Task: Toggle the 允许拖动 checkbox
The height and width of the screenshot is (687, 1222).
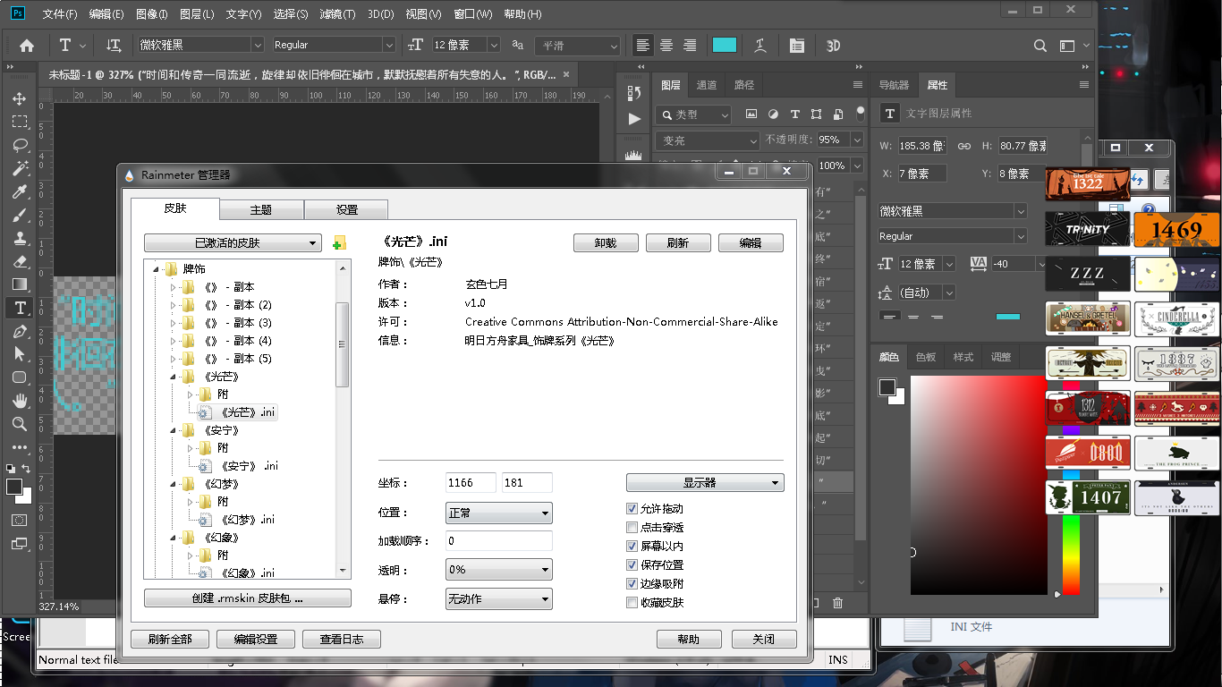Action: 632,508
